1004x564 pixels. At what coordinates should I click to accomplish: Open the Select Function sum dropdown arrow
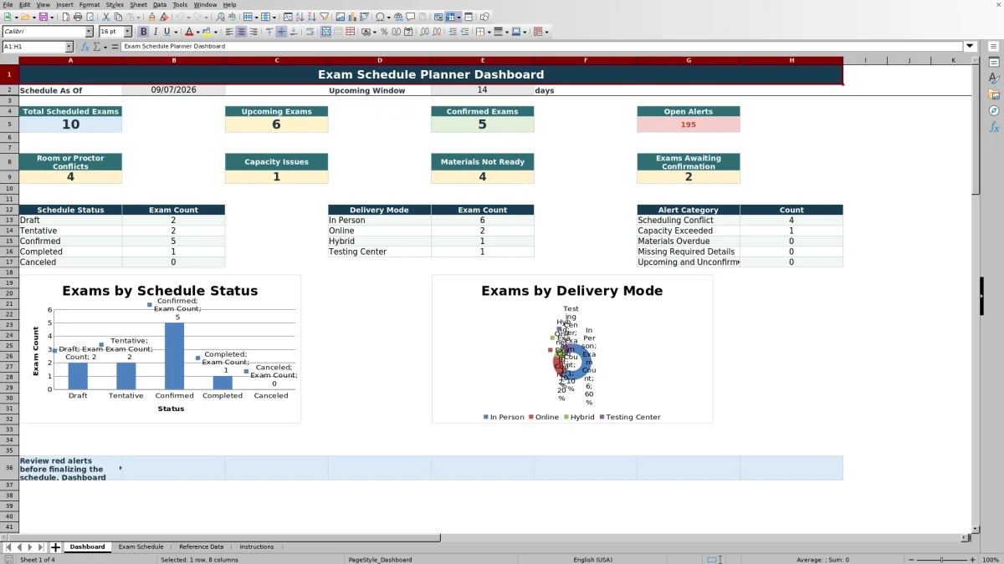[105, 47]
